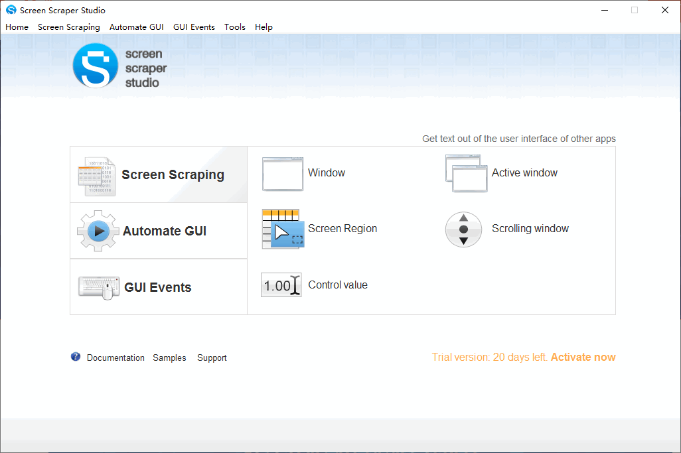681x453 pixels.
Task: Click the Window scraping icon
Action: 283,174
